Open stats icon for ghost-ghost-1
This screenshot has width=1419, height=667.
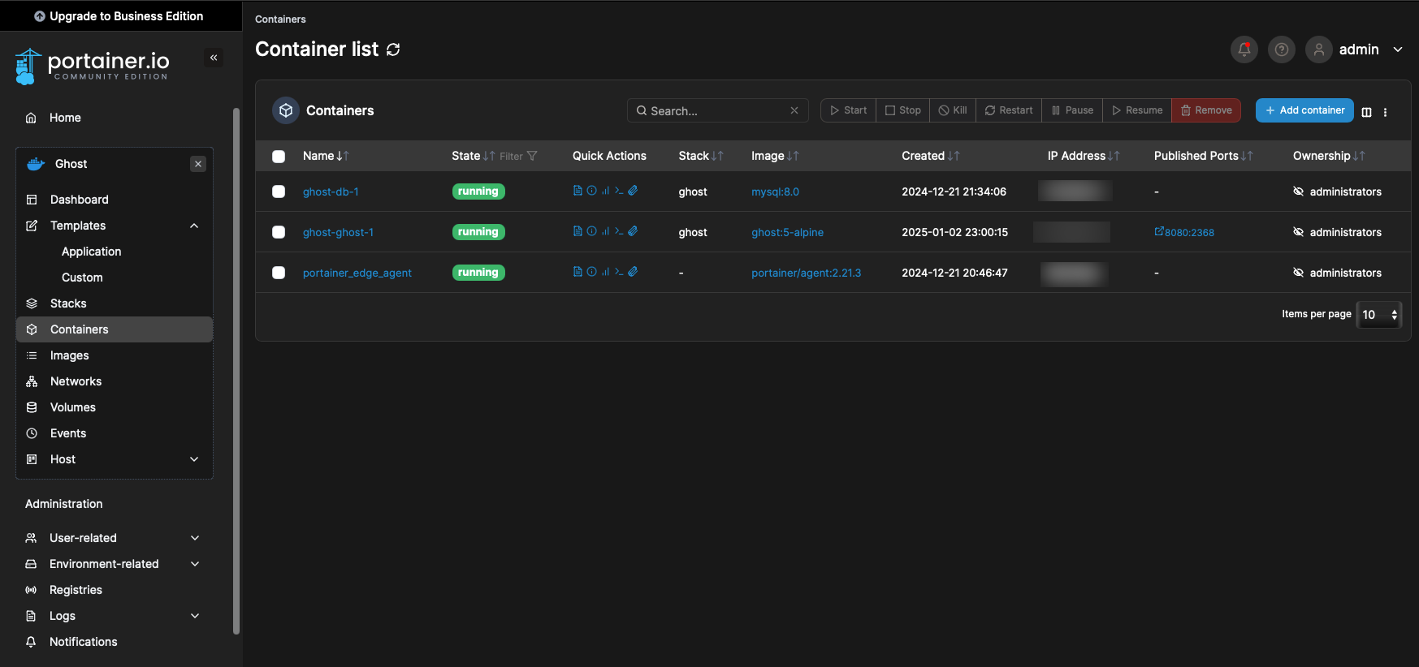pyautogui.click(x=605, y=231)
